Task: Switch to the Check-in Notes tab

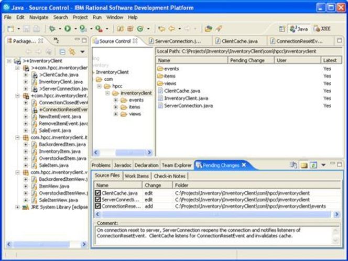Action: click(x=170, y=176)
